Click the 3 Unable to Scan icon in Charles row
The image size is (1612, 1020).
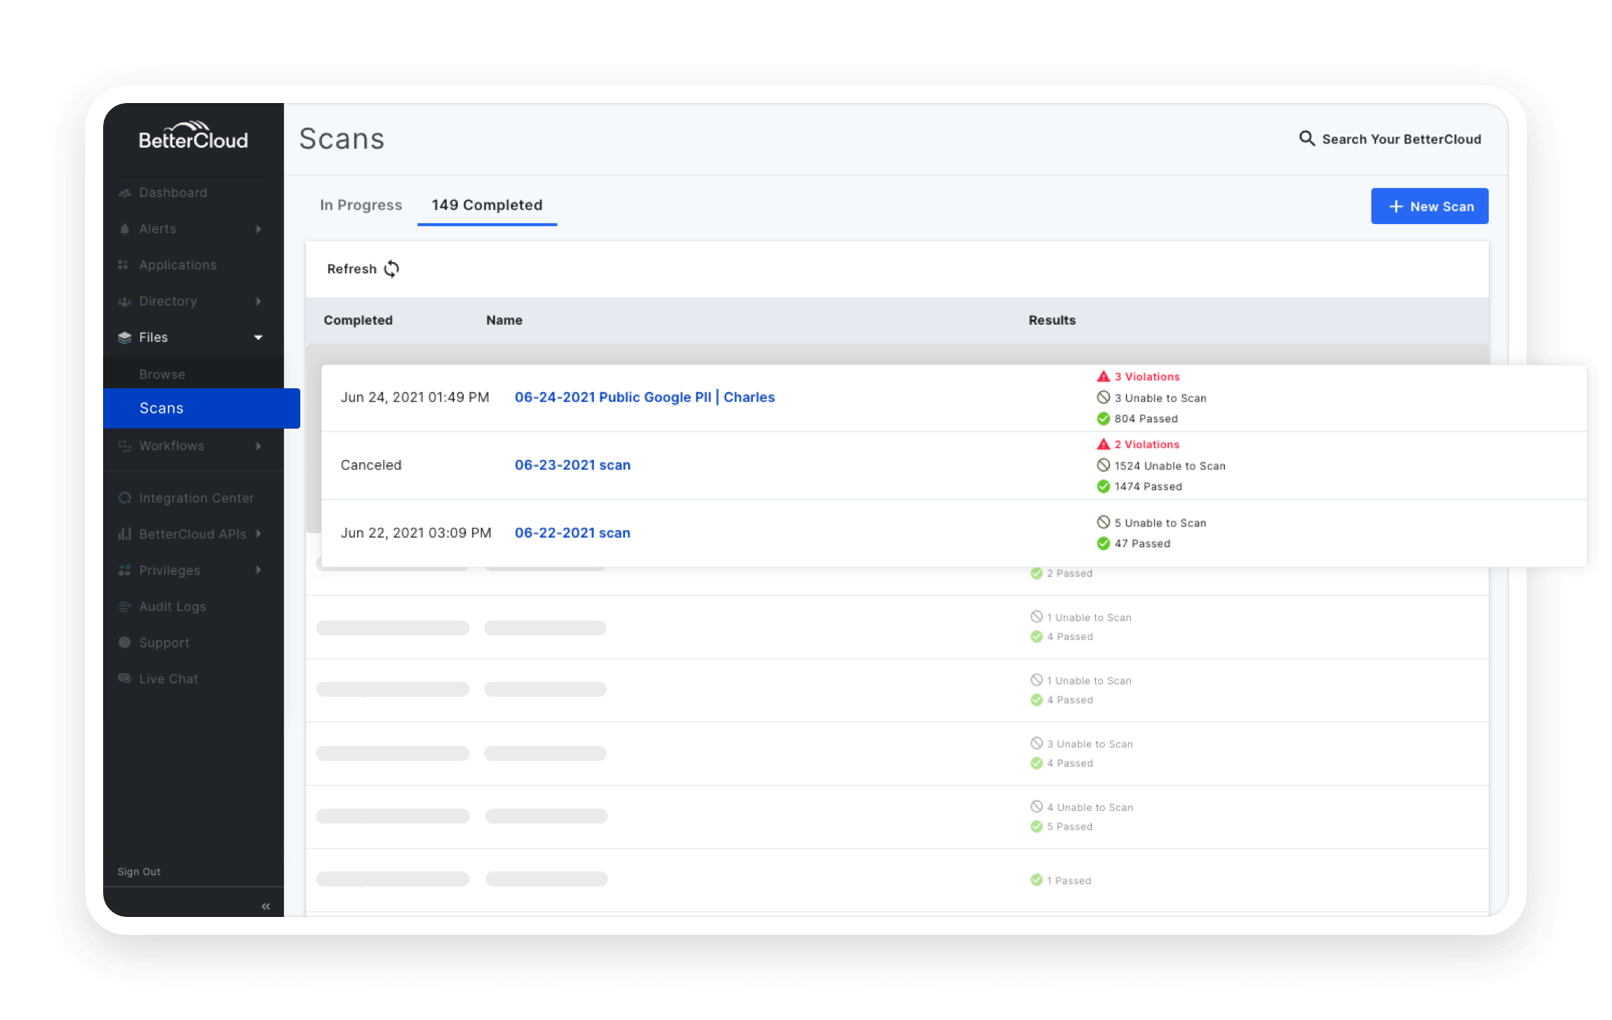1103,397
